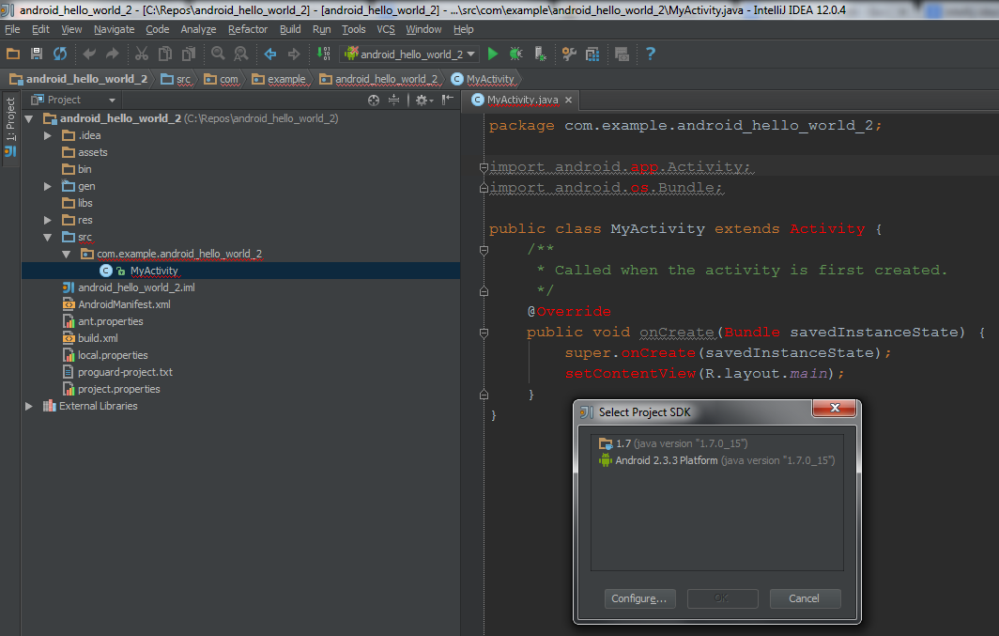The width and height of the screenshot is (999, 636).
Task: Click the Open folder toolbar icon
Action: pyautogui.click(x=13, y=54)
